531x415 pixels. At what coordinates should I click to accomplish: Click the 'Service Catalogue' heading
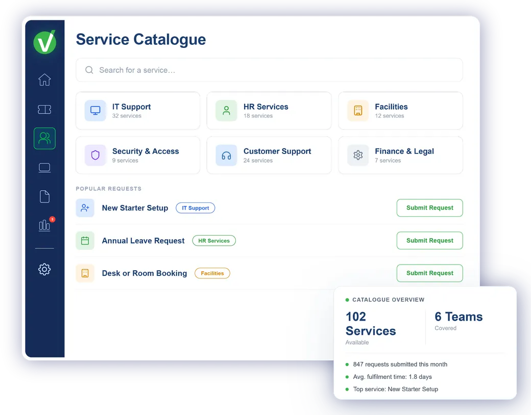coord(141,40)
